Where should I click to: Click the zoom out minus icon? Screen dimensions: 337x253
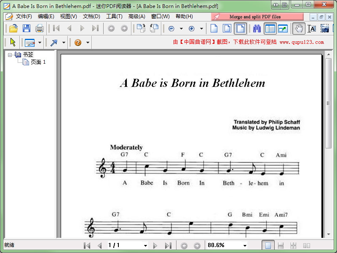(171, 29)
